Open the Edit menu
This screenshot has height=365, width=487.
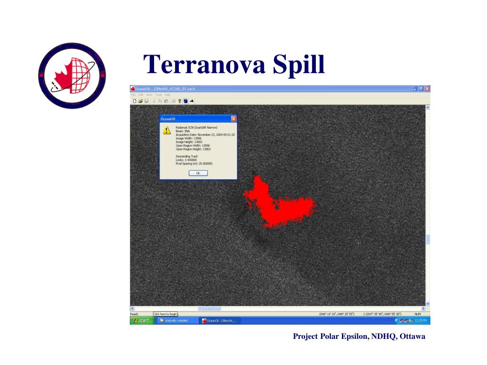click(x=141, y=95)
